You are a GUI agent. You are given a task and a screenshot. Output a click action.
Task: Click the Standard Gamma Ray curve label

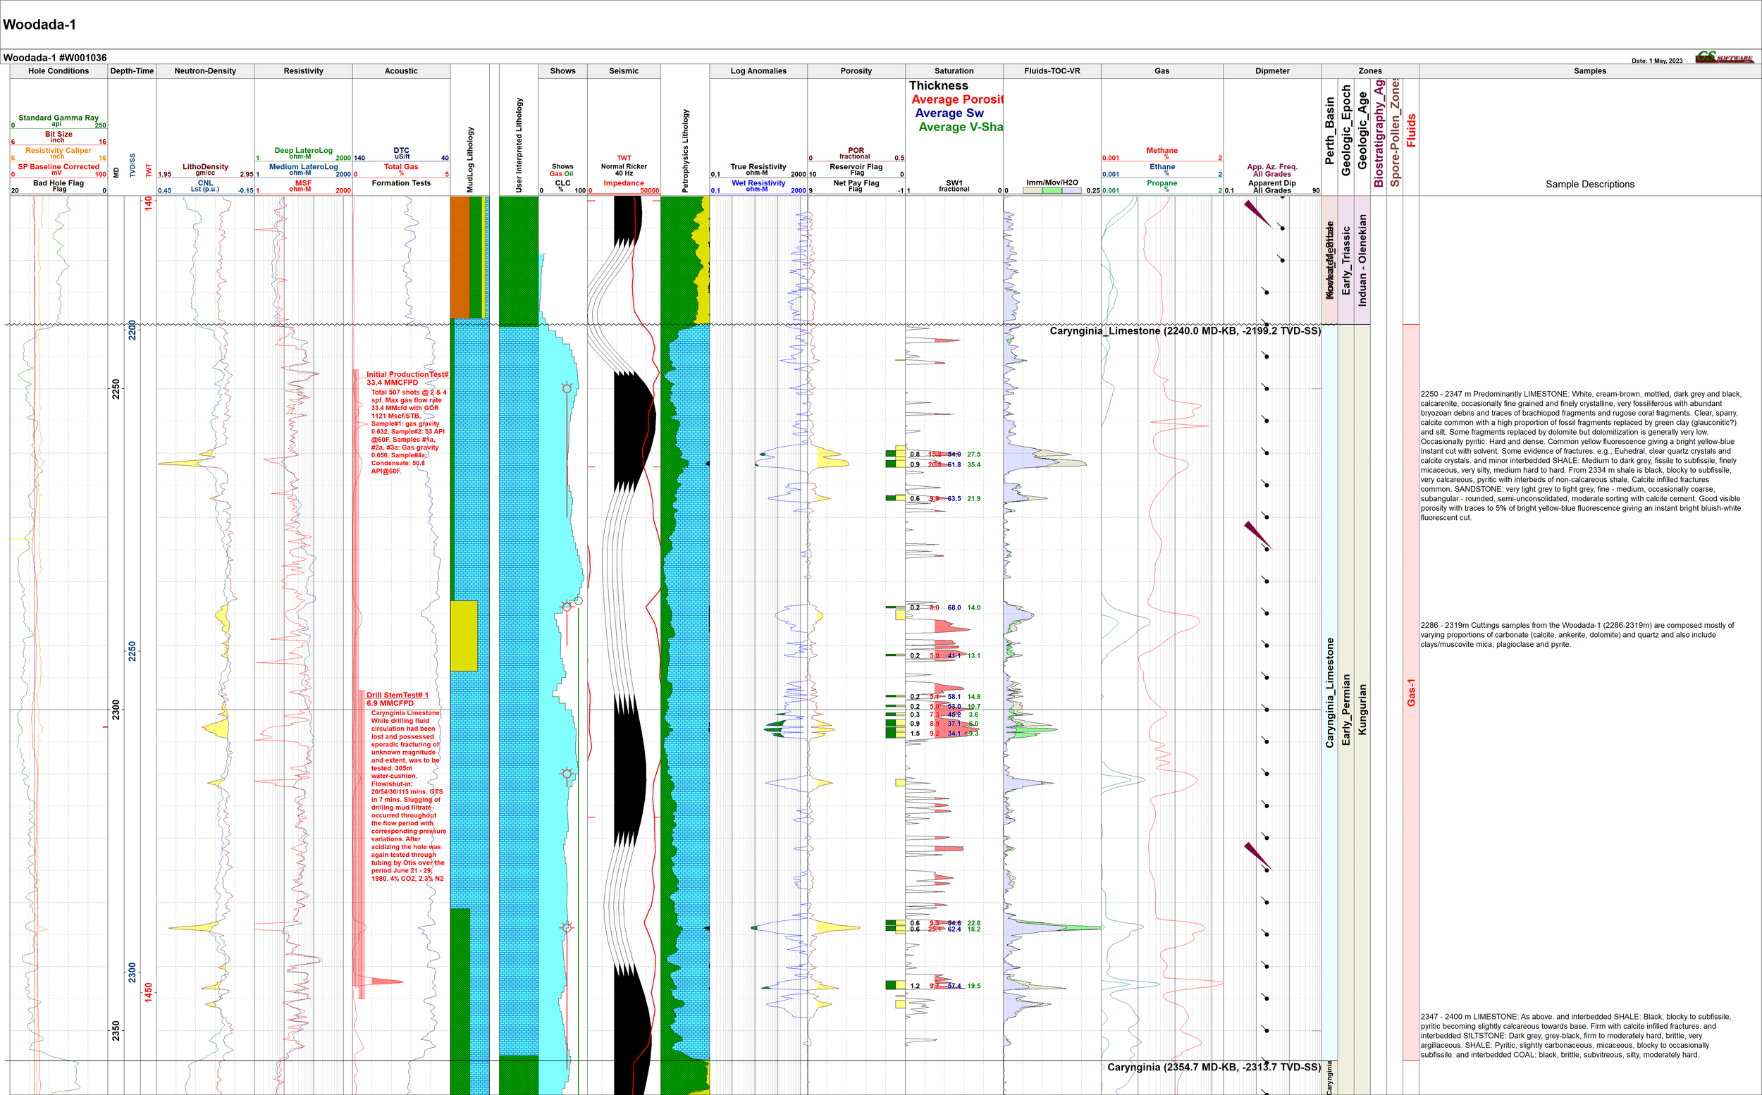pos(58,117)
